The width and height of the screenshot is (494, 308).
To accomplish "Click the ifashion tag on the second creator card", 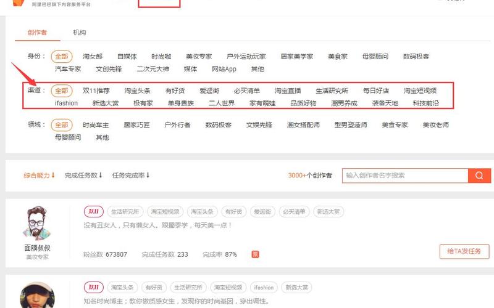I will pos(264,288).
